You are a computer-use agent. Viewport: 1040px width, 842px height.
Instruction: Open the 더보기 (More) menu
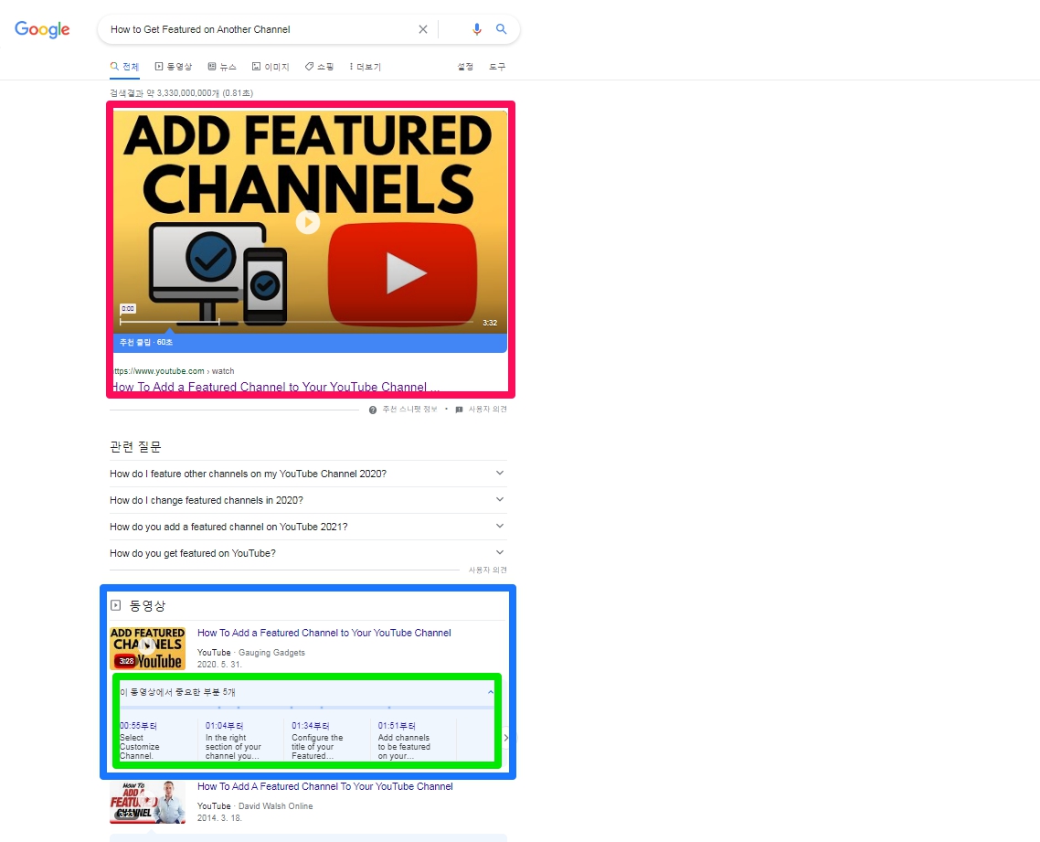pyautogui.click(x=365, y=67)
